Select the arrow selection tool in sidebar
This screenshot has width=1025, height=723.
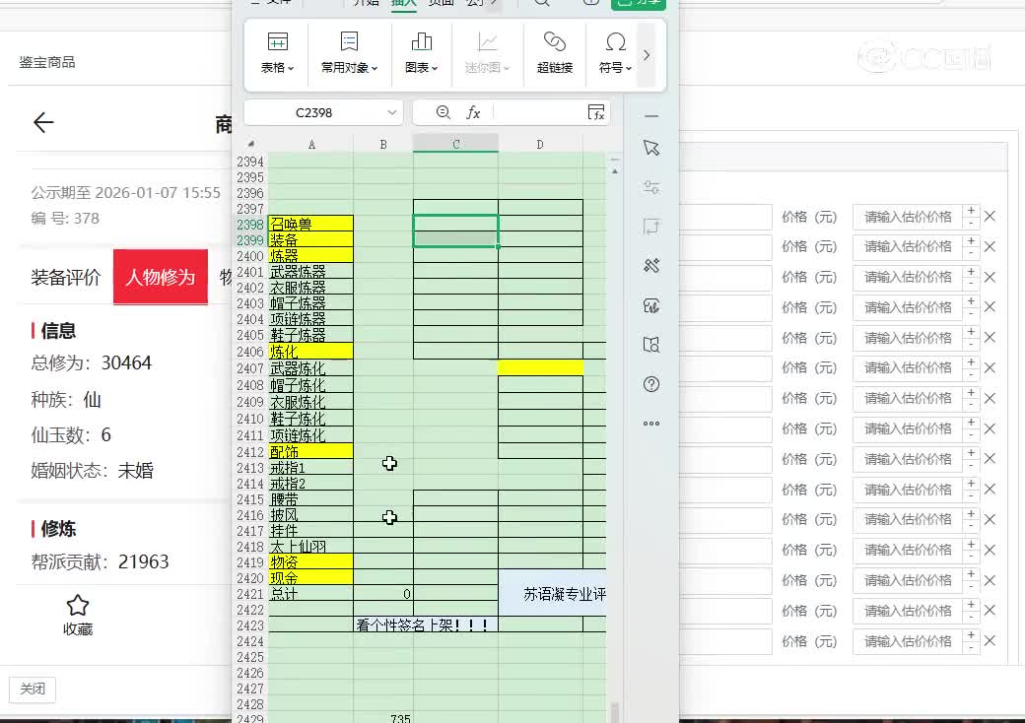(x=650, y=148)
